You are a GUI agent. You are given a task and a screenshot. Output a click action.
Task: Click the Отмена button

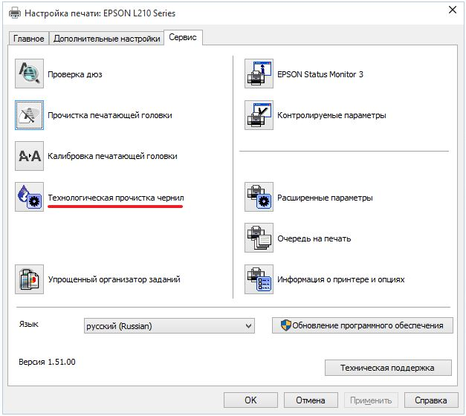click(x=311, y=400)
